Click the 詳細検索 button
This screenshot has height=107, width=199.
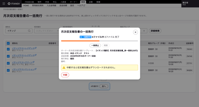point(155,31)
